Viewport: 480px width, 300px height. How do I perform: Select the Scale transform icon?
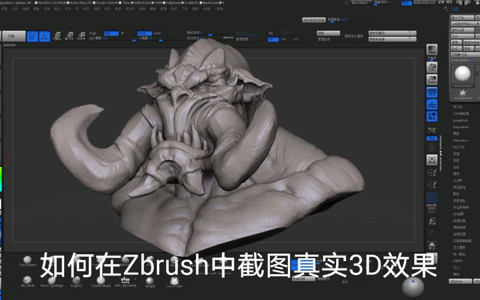coord(69,36)
